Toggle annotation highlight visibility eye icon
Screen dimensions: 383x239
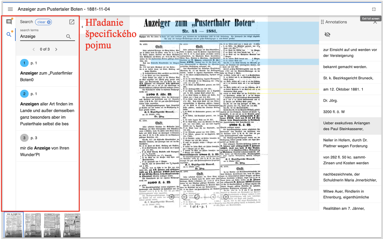coord(327,35)
